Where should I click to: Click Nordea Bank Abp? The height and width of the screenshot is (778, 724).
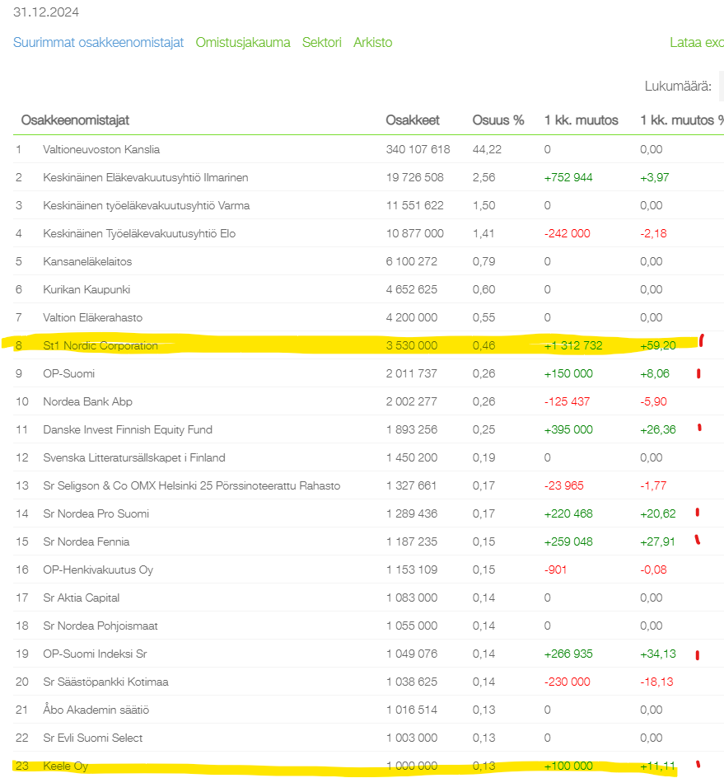tap(88, 402)
